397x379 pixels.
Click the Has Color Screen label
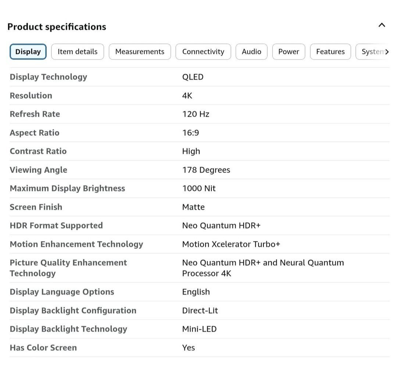coord(43,347)
